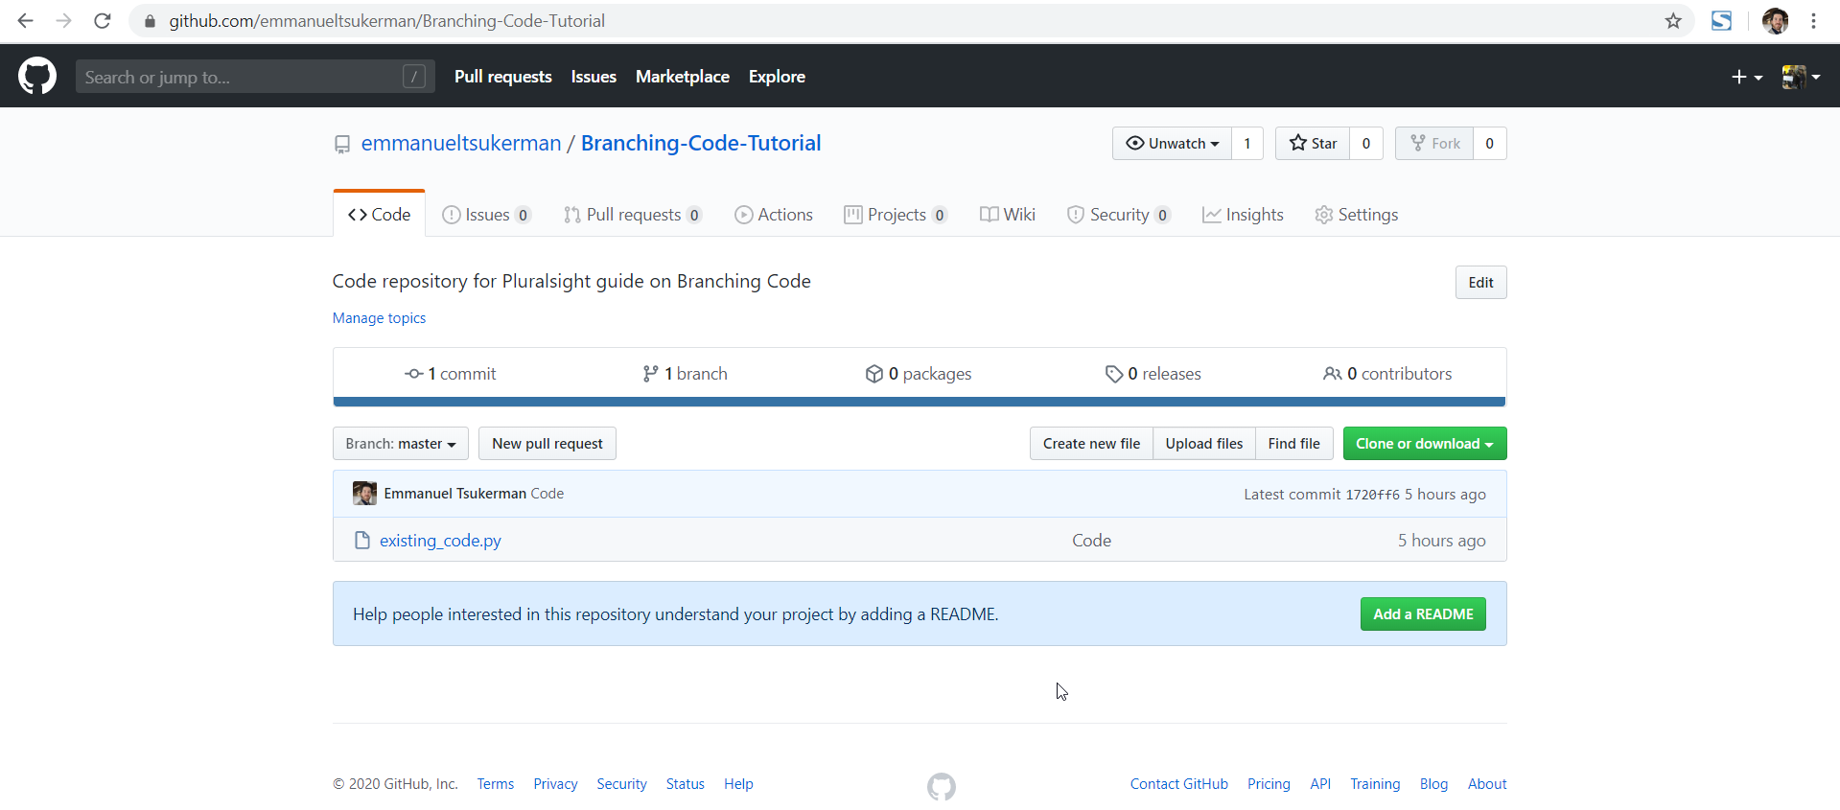
Task: View the 1 branch list
Action: (685, 374)
